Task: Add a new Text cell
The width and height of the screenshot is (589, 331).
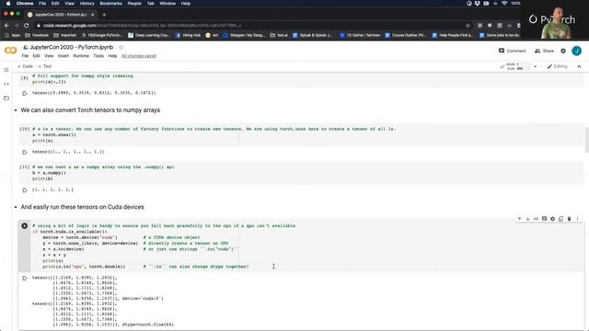Action: pyautogui.click(x=45, y=66)
